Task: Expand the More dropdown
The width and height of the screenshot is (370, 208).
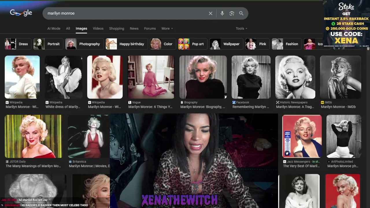Action: tap(167, 28)
